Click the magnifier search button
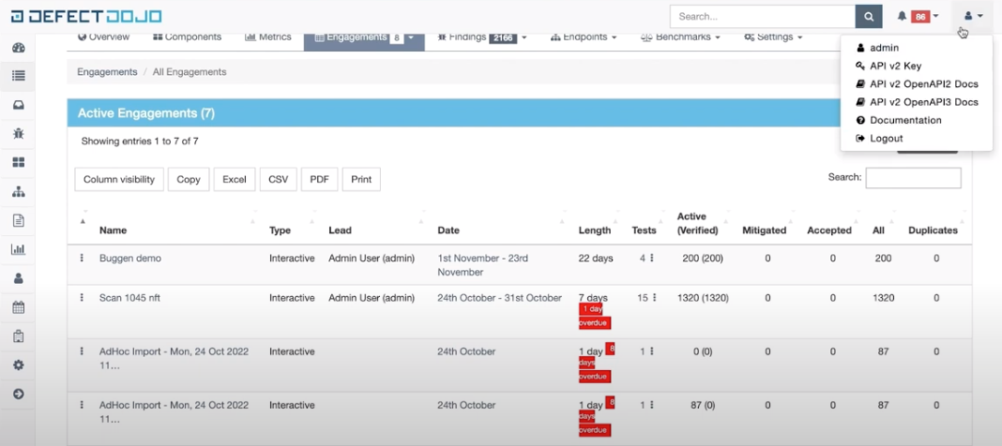The width and height of the screenshot is (1002, 446). pyautogui.click(x=869, y=16)
